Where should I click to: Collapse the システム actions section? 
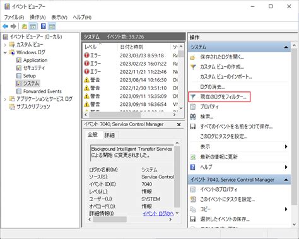(286, 47)
